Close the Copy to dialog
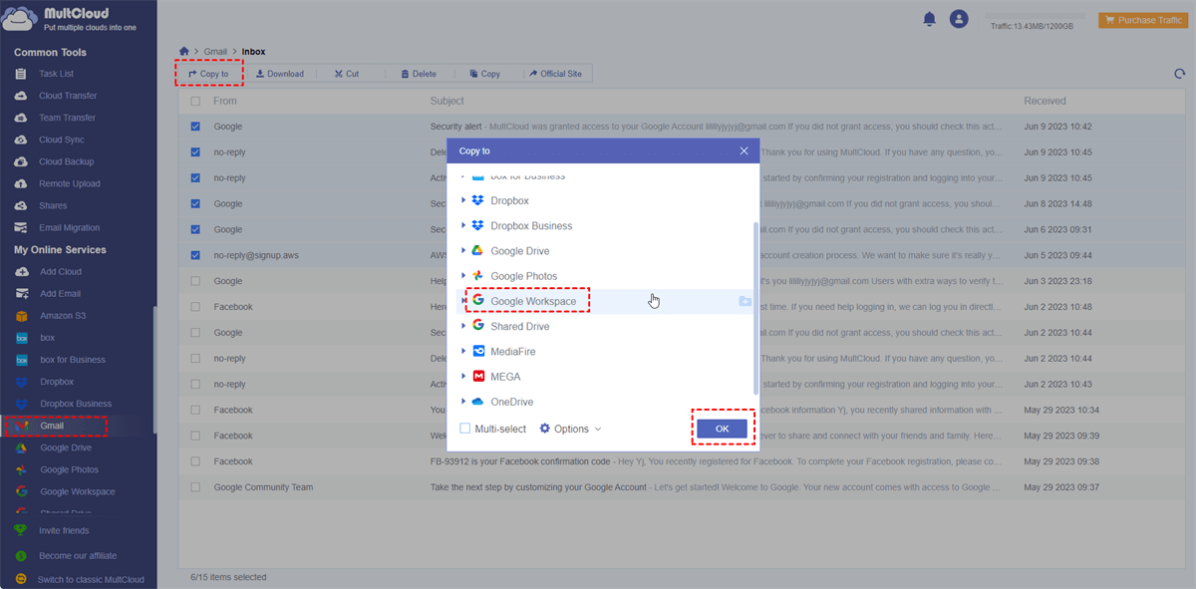 point(744,150)
